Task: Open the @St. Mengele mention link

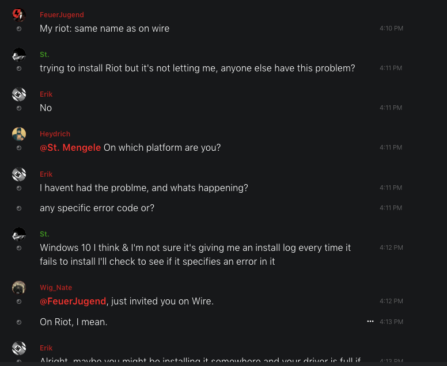Action: pos(70,147)
